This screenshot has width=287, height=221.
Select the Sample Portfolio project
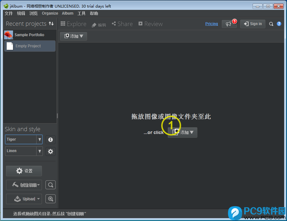pos(30,35)
